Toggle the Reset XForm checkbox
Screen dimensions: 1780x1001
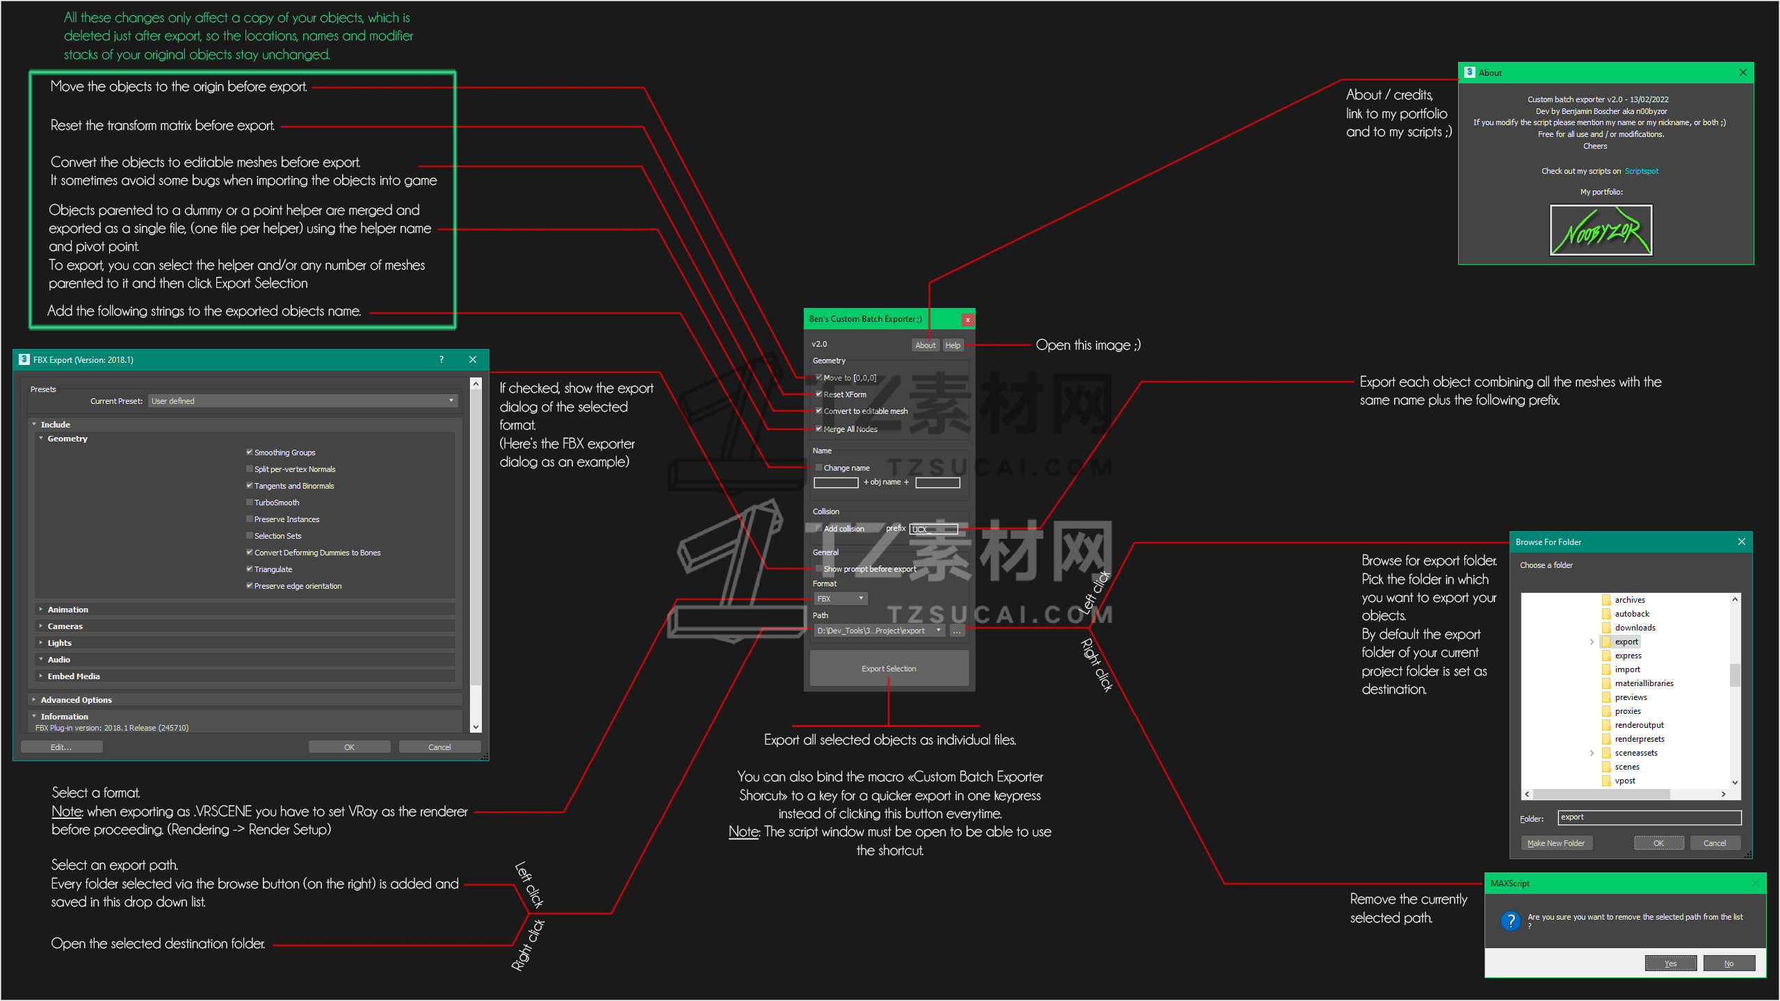(819, 394)
